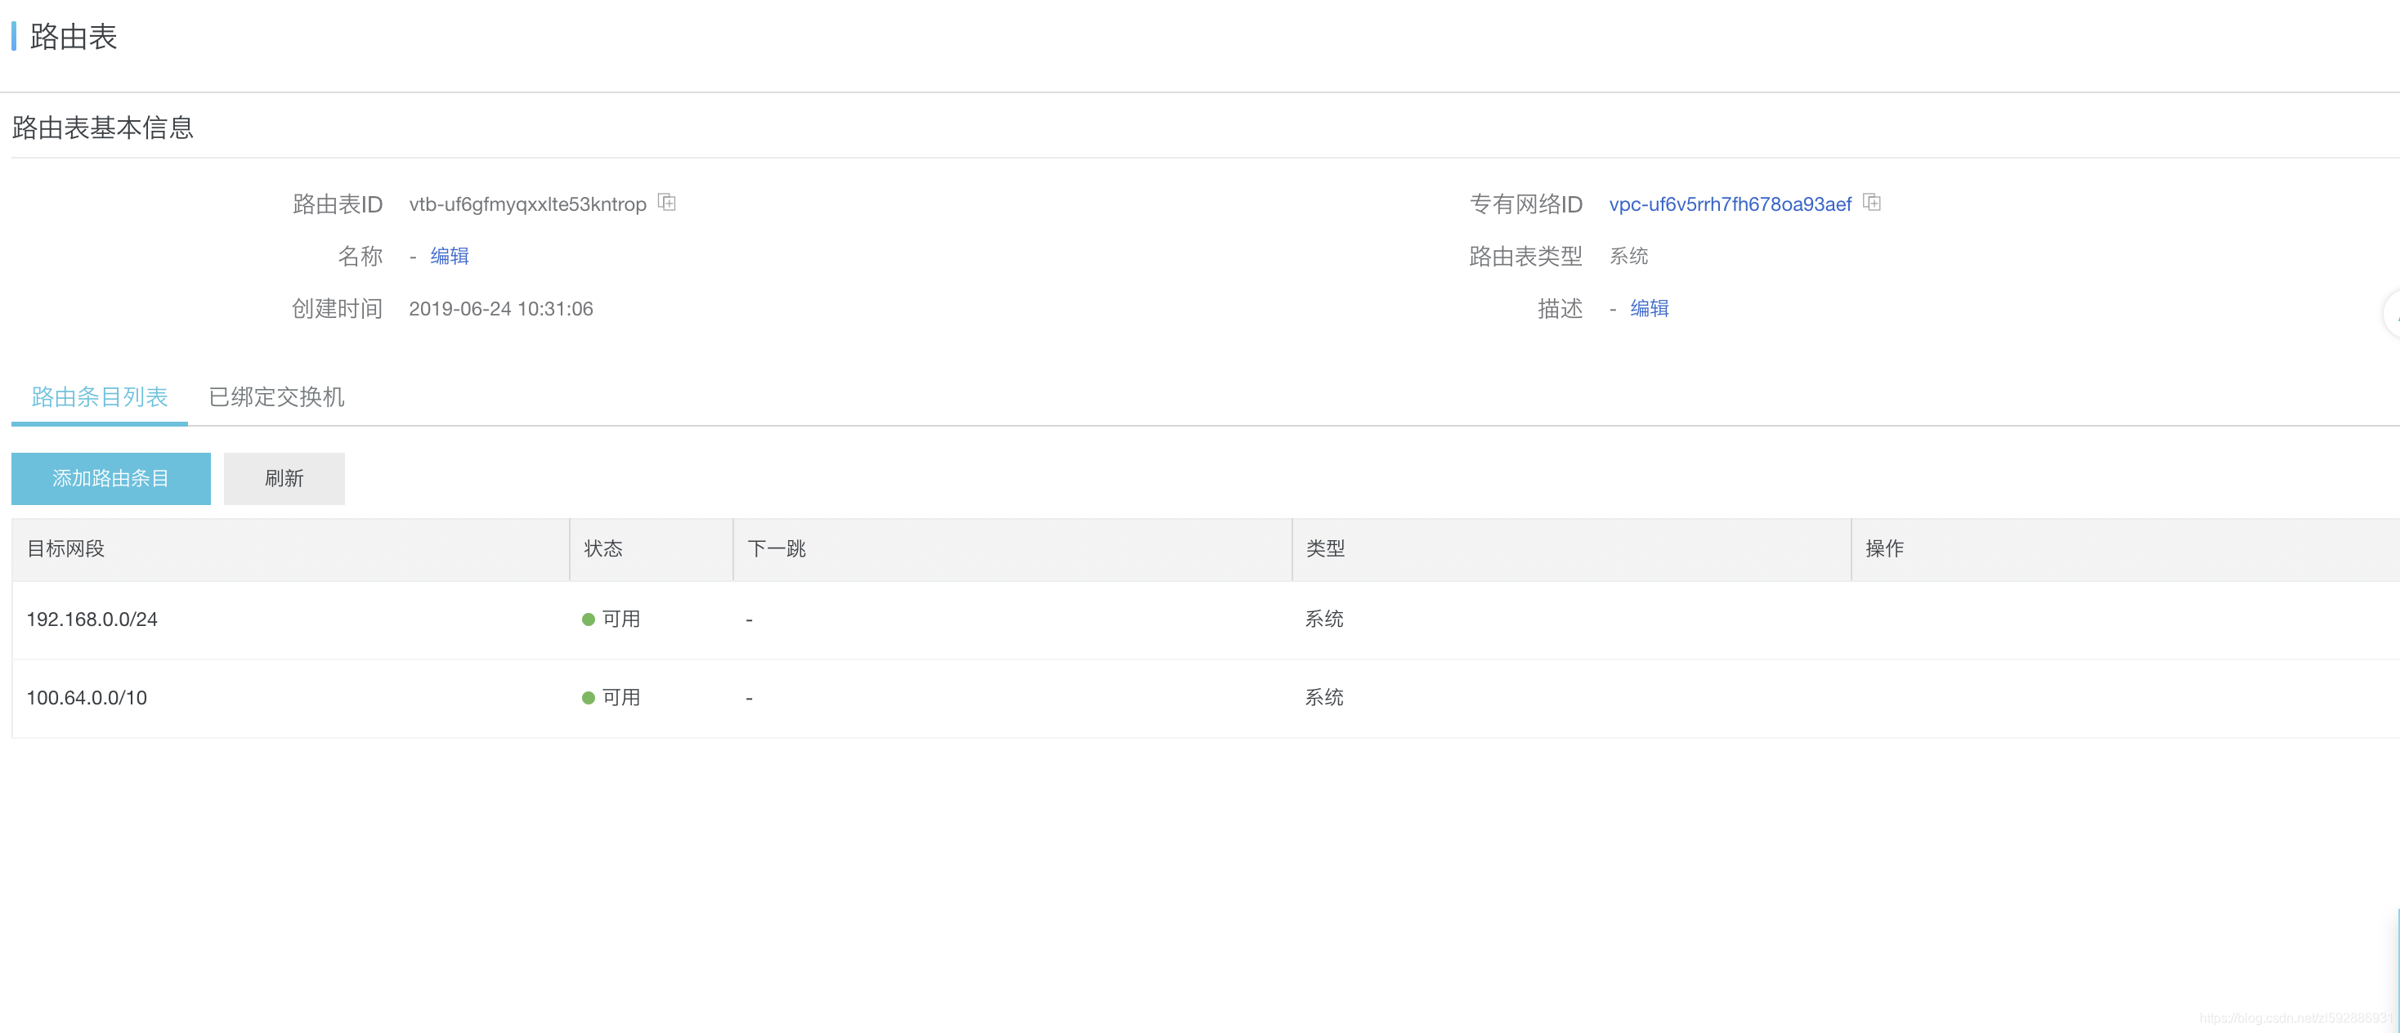
Task: Switch to the 已绑定交换机 tab
Action: (x=275, y=397)
